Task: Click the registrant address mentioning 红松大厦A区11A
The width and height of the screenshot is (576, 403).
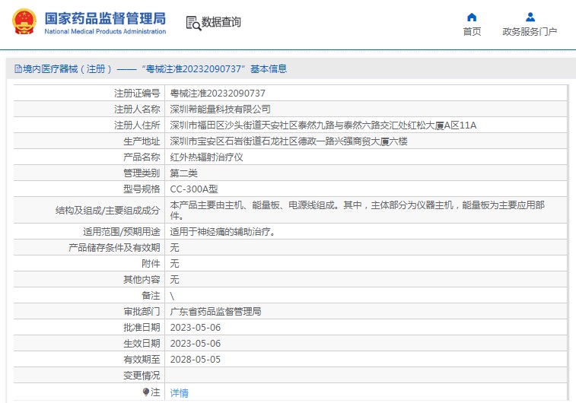Action: (x=323, y=125)
